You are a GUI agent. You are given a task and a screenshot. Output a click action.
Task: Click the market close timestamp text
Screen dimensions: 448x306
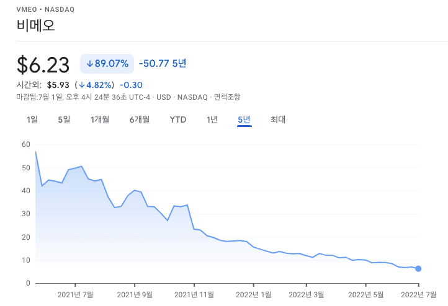point(83,97)
